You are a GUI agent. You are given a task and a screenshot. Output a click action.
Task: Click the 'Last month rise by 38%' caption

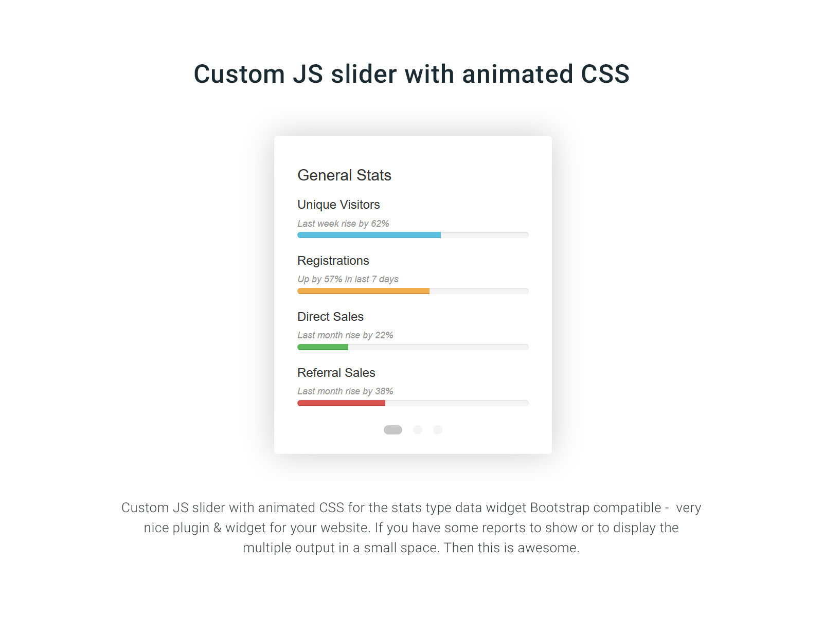345,391
